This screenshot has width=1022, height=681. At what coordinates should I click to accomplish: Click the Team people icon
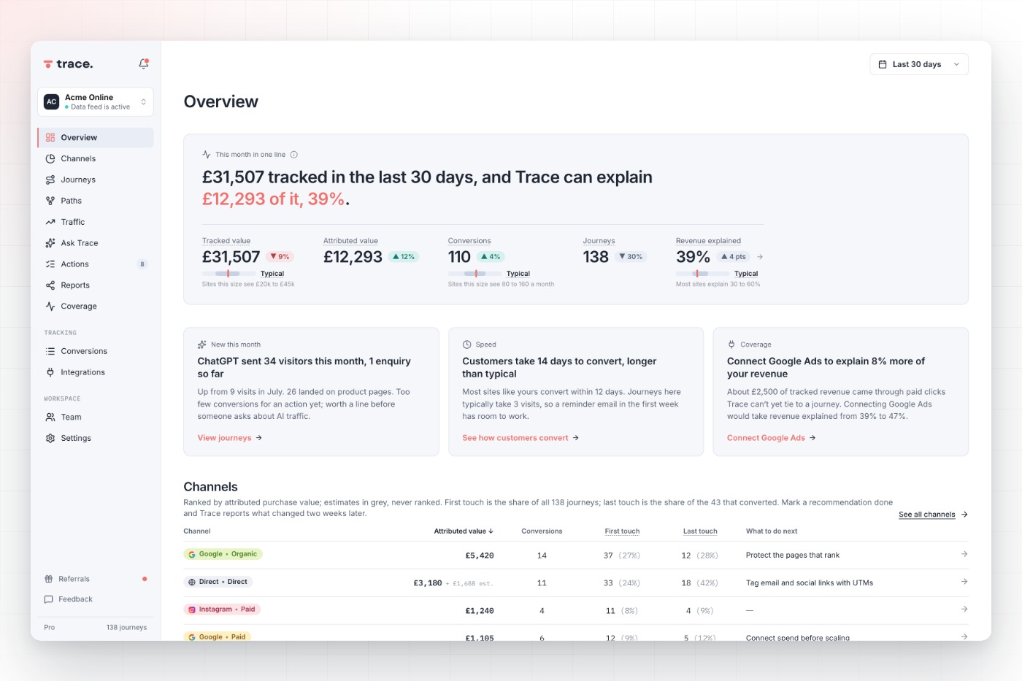coord(50,417)
